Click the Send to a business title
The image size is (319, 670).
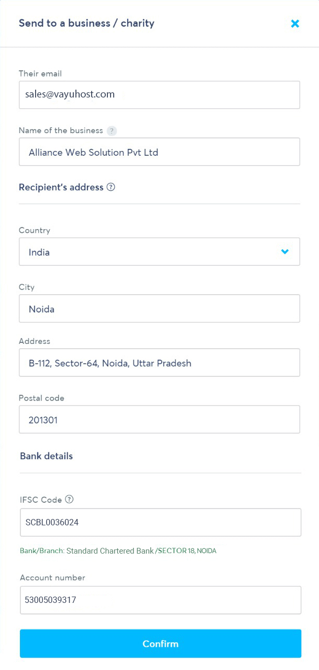pyautogui.click(x=86, y=23)
